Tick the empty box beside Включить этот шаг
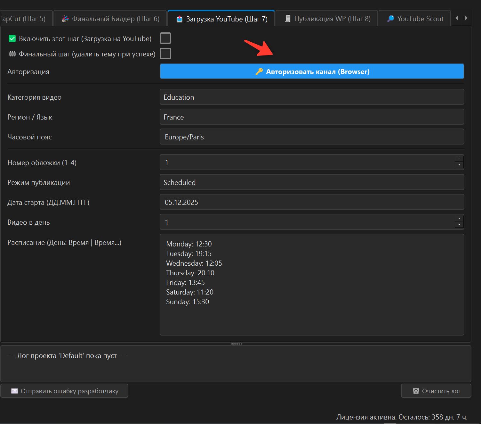Image resolution: width=481 pixels, height=424 pixels. (165, 38)
